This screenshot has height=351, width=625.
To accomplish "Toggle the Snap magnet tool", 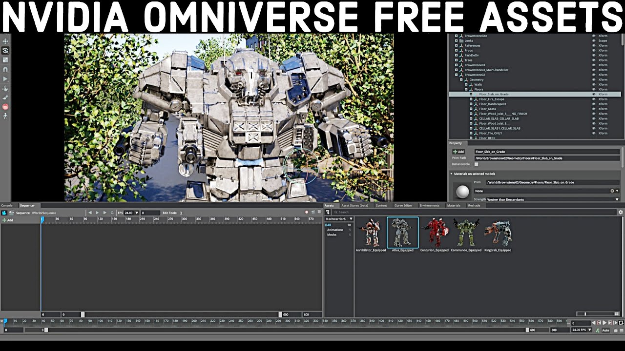I will click(5, 70).
